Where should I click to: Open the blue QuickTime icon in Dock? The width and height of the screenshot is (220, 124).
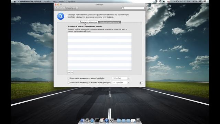pyautogui.click(x=107, y=120)
